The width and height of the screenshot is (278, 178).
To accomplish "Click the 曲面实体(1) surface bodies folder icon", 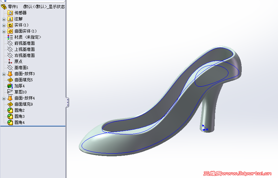I will [10, 31].
